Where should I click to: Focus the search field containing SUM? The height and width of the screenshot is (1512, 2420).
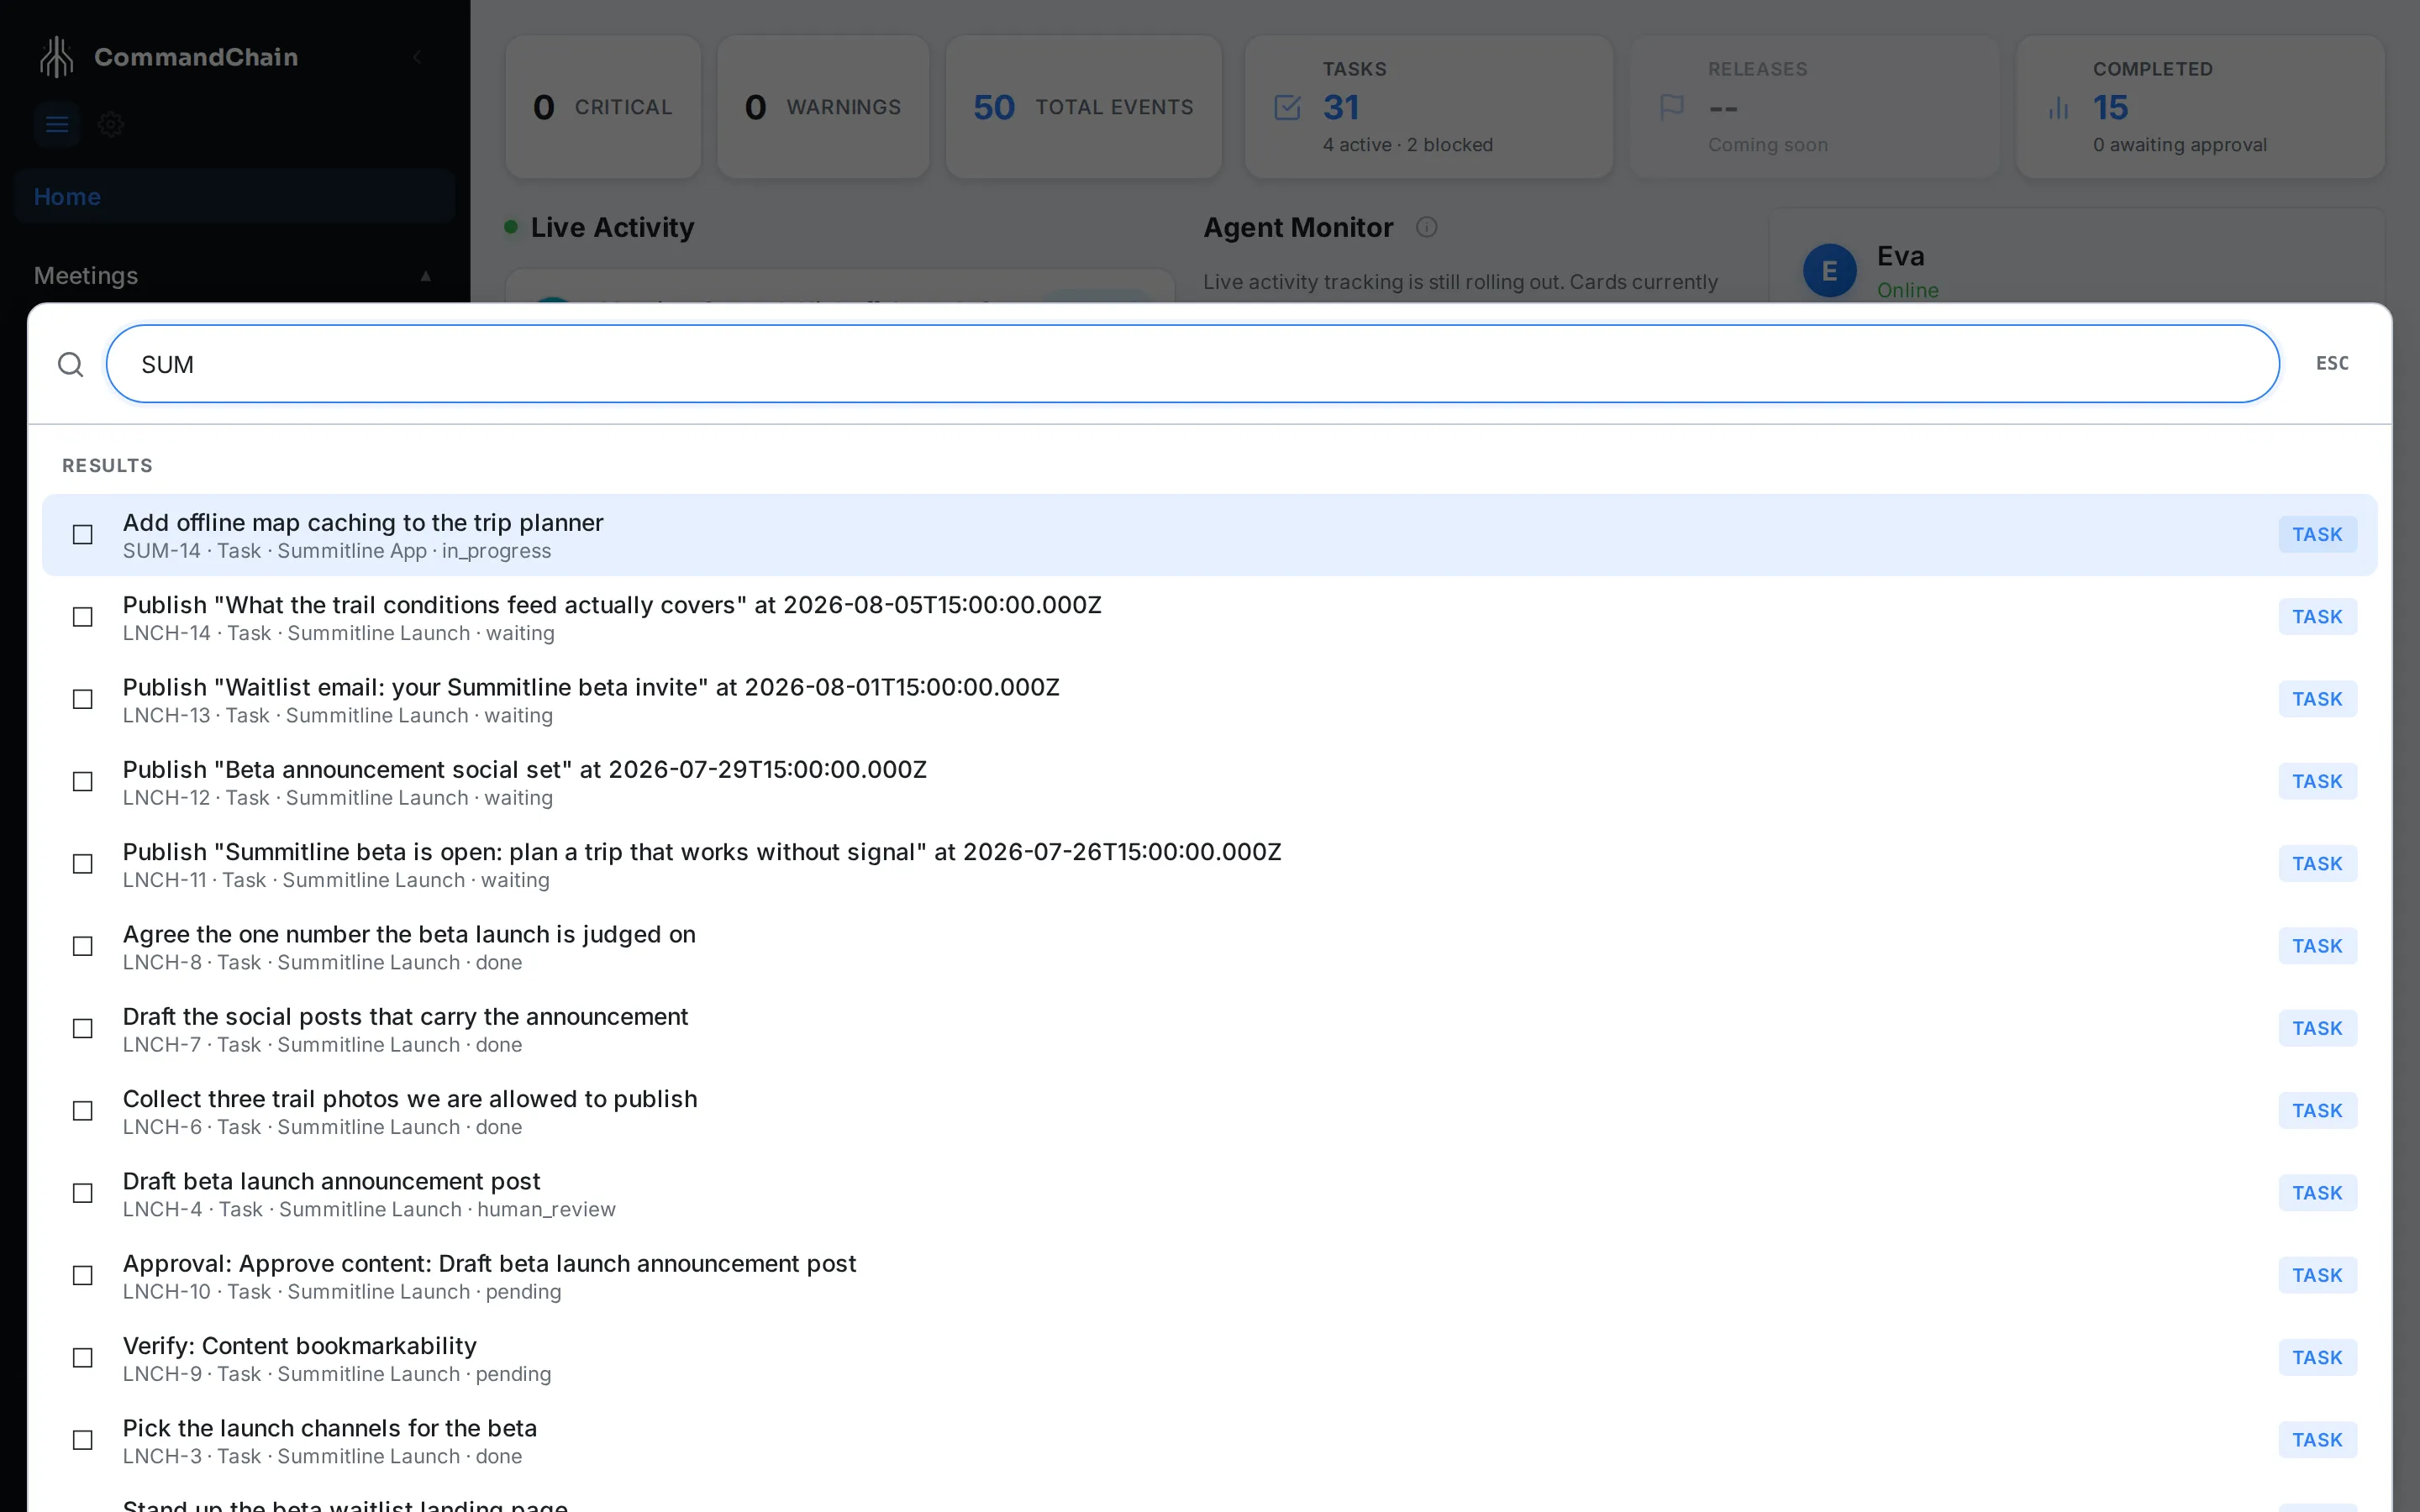(1193, 364)
